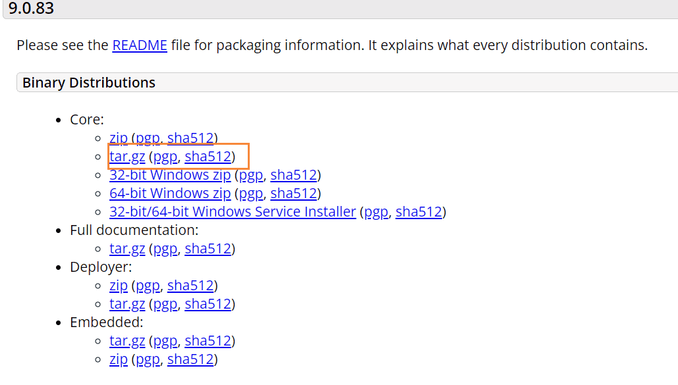Screen dimensions: 678x385
Task: Open the Core tar.gz sha512 checksum
Action: click(x=208, y=157)
